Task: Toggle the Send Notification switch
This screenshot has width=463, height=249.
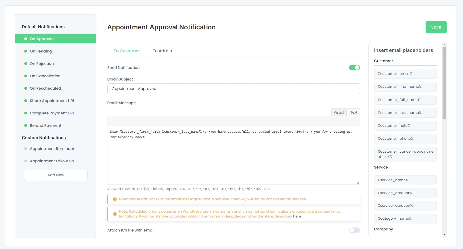Action: 355,68
